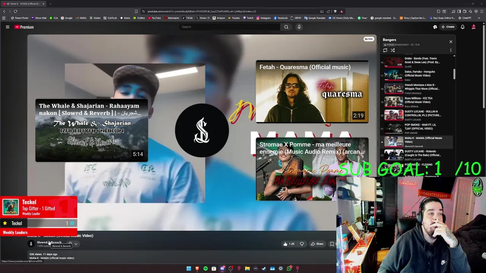Play Russ Millions - ICE TEA playlist item

tap(417, 102)
